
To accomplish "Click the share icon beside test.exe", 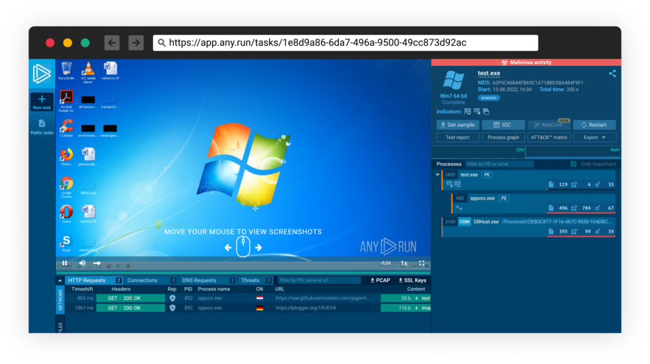I will 613,74.
